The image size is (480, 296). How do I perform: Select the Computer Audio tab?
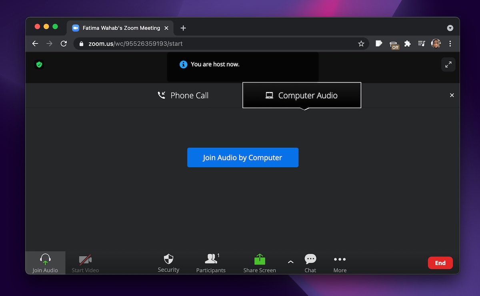tap(302, 95)
